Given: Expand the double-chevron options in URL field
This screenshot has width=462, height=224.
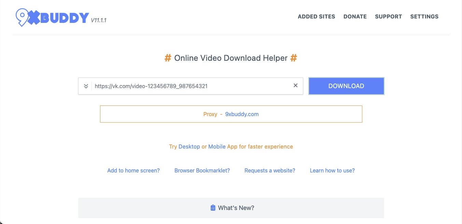Looking at the screenshot, I should click(x=86, y=86).
